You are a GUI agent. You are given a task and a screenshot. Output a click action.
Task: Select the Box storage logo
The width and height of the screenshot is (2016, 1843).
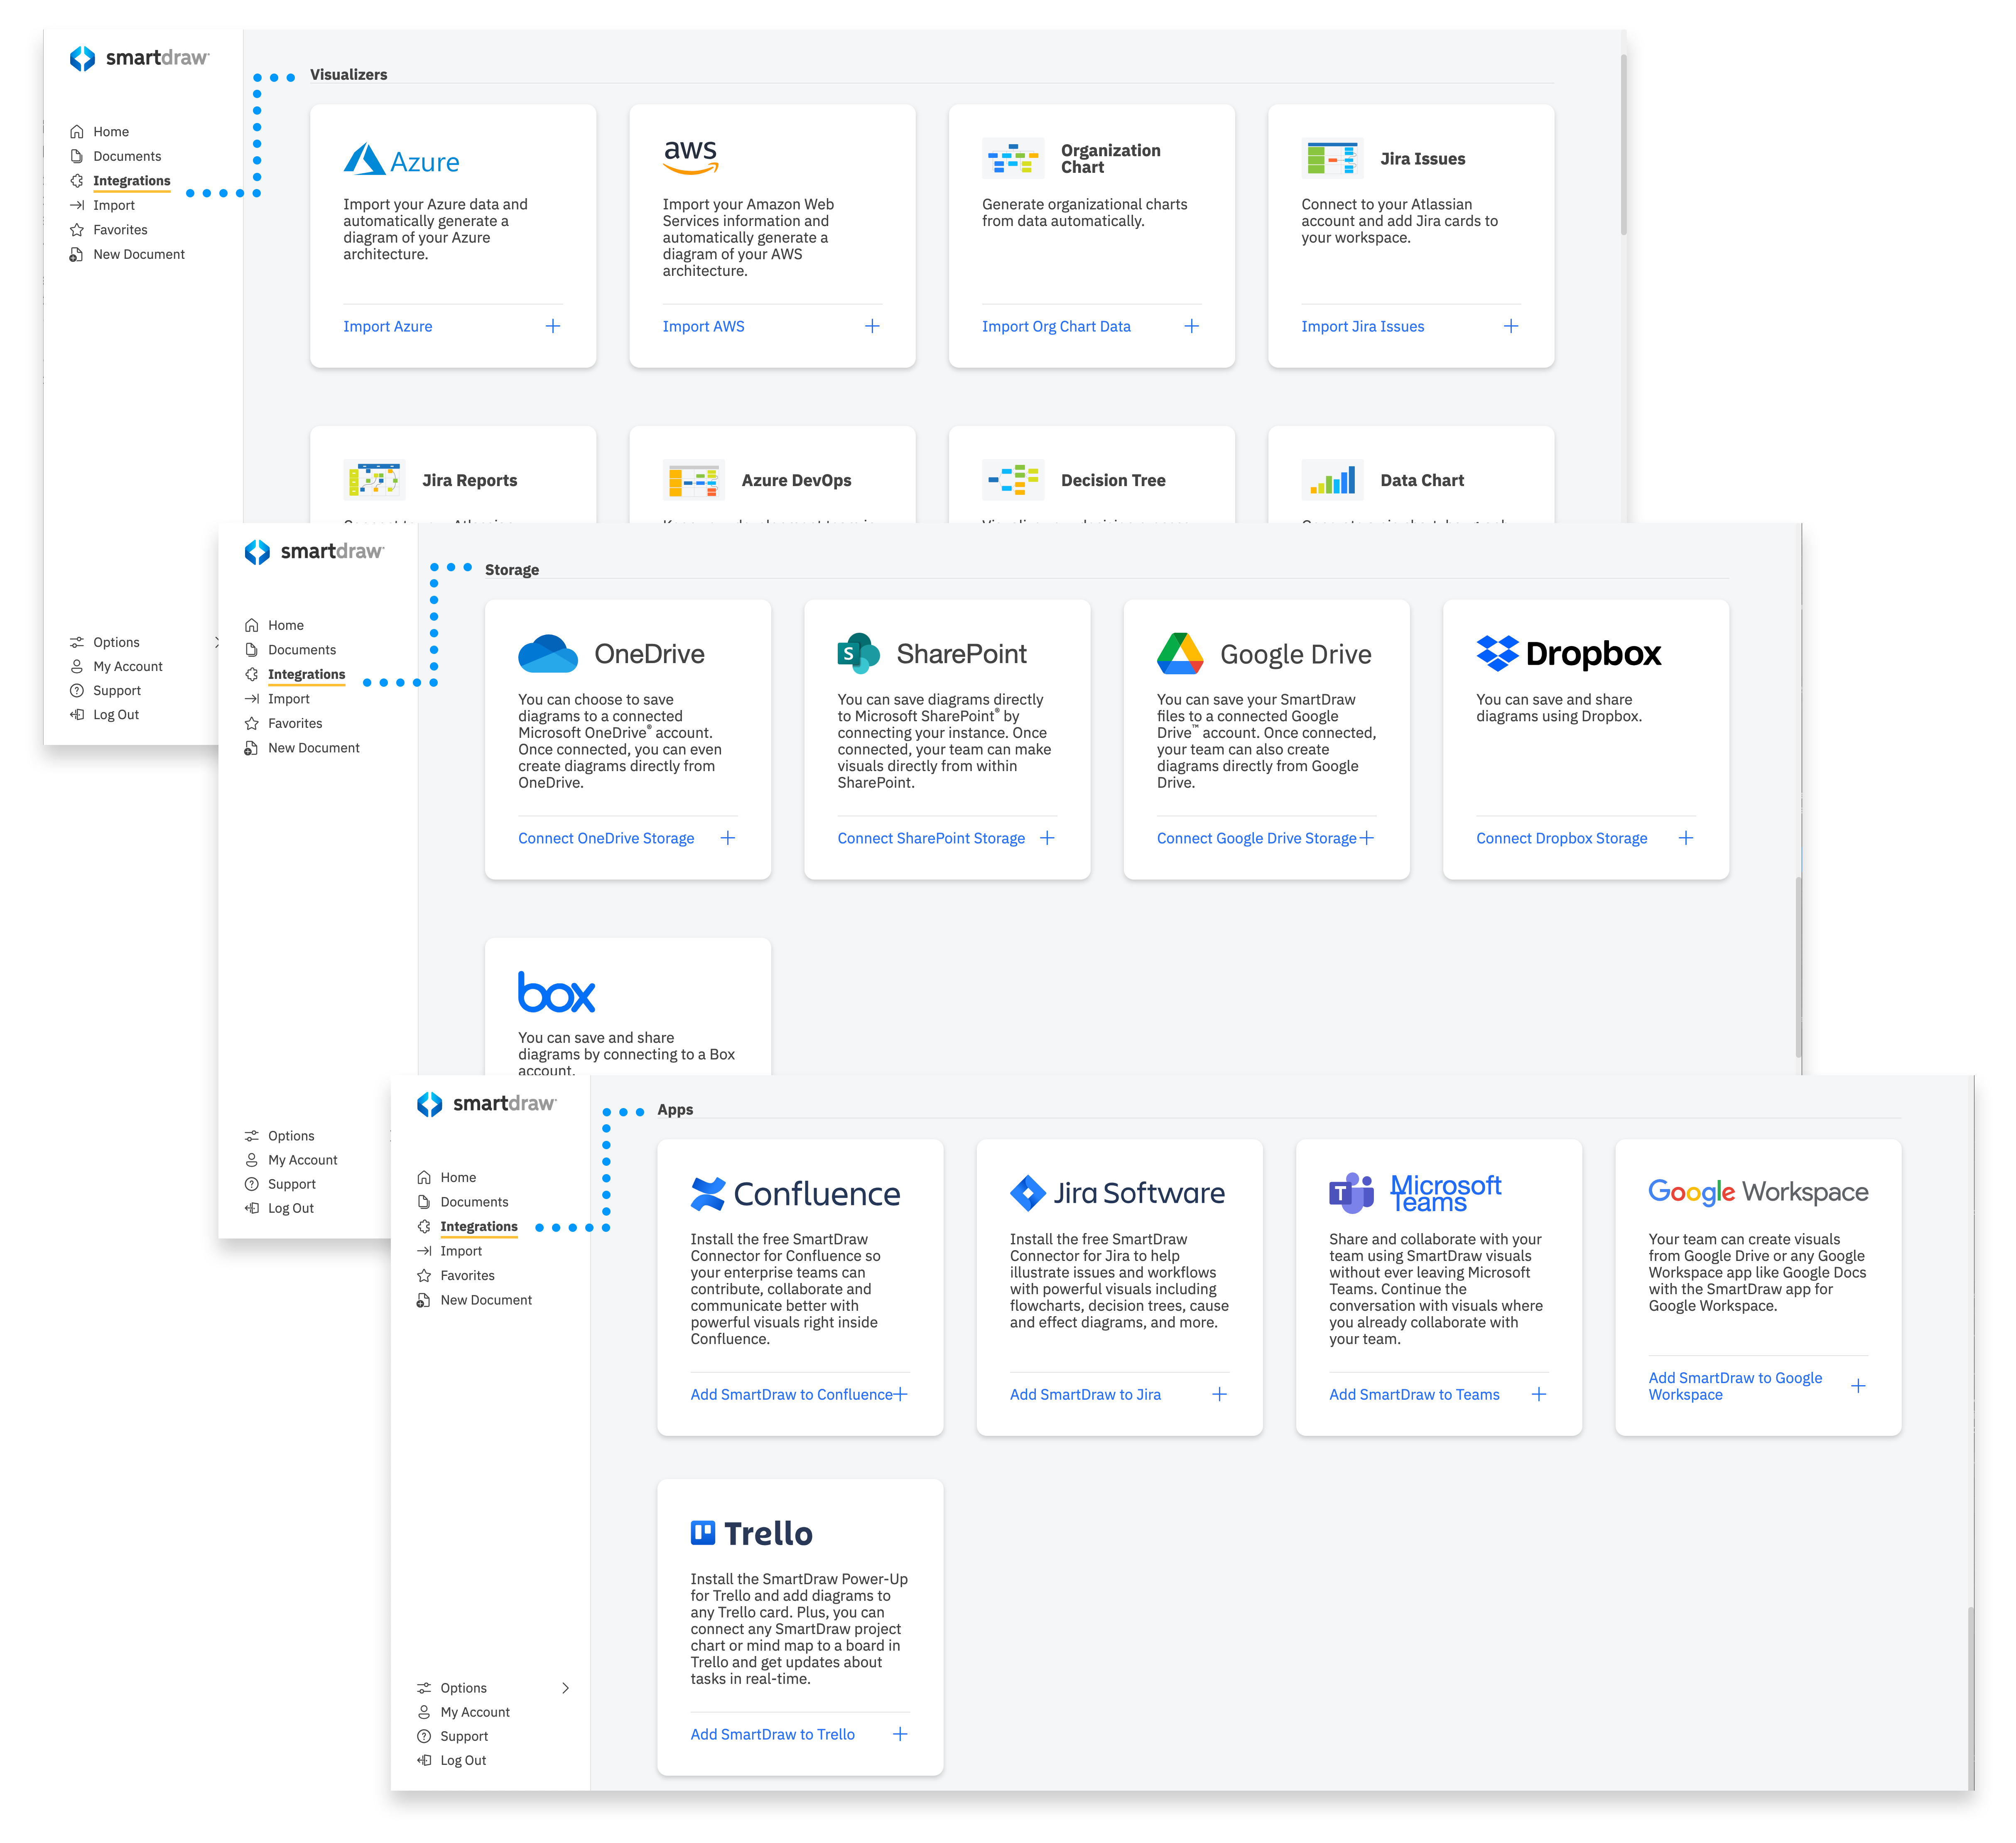(x=557, y=992)
